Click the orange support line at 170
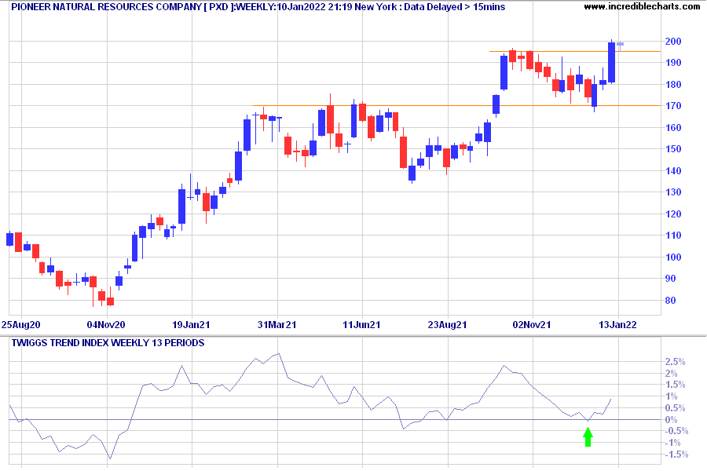 [456, 106]
